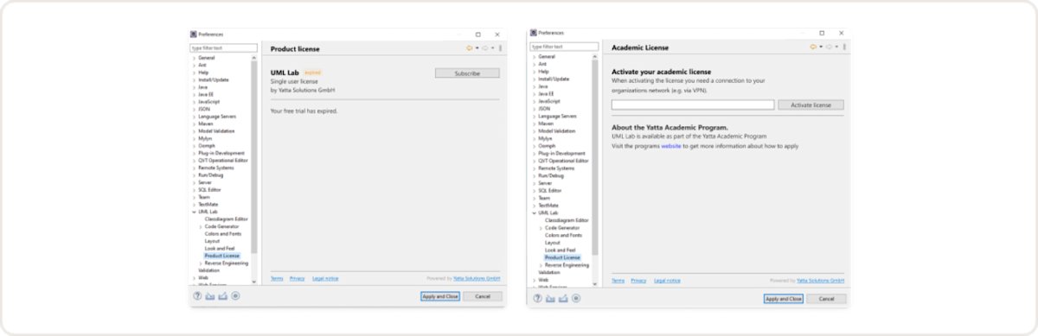Viewport: 1038px width, 336px height.
Task: Open Help icon in Academic License window
Action: (537, 299)
